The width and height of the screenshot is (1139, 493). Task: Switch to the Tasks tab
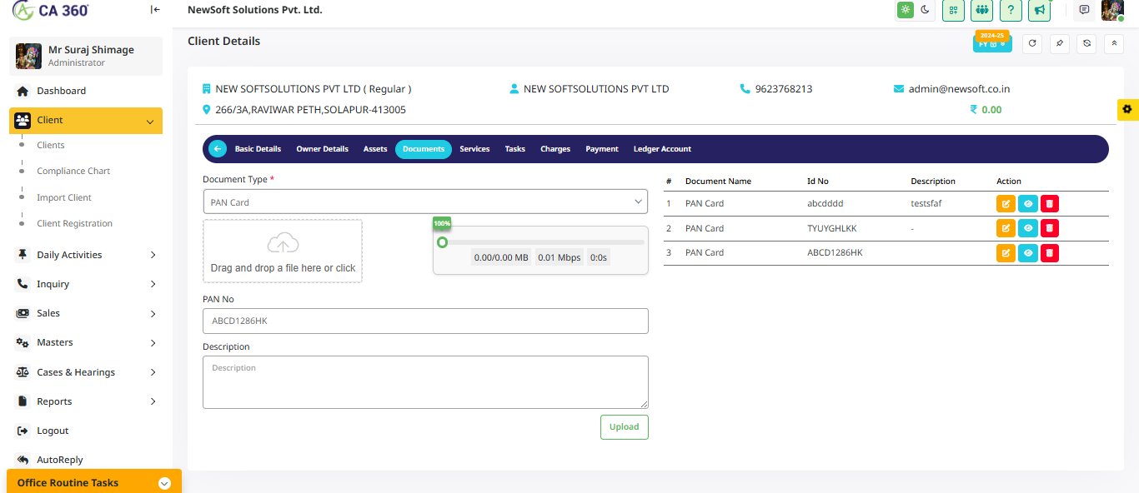(515, 149)
